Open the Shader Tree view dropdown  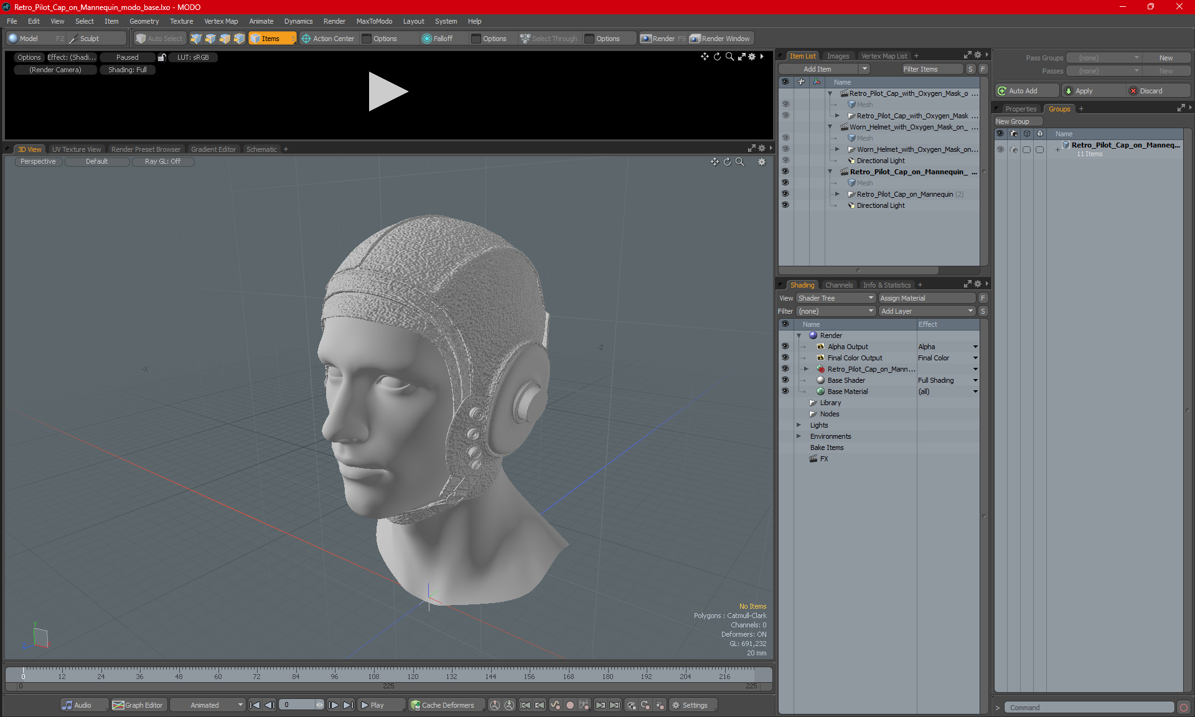click(x=836, y=298)
